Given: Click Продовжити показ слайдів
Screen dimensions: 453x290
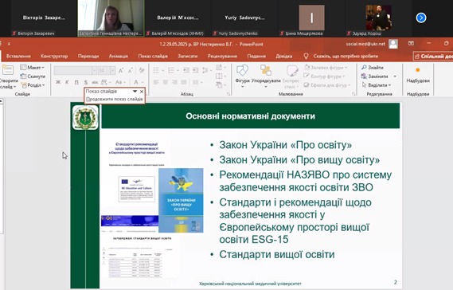Looking at the screenshot, I should (x=115, y=99).
